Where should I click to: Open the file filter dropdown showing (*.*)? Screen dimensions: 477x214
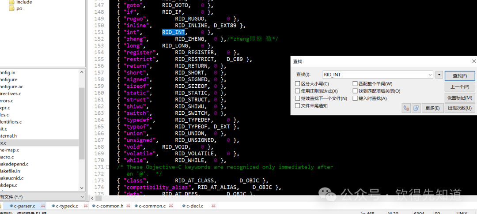pyautogui.click(x=81, y=197)
